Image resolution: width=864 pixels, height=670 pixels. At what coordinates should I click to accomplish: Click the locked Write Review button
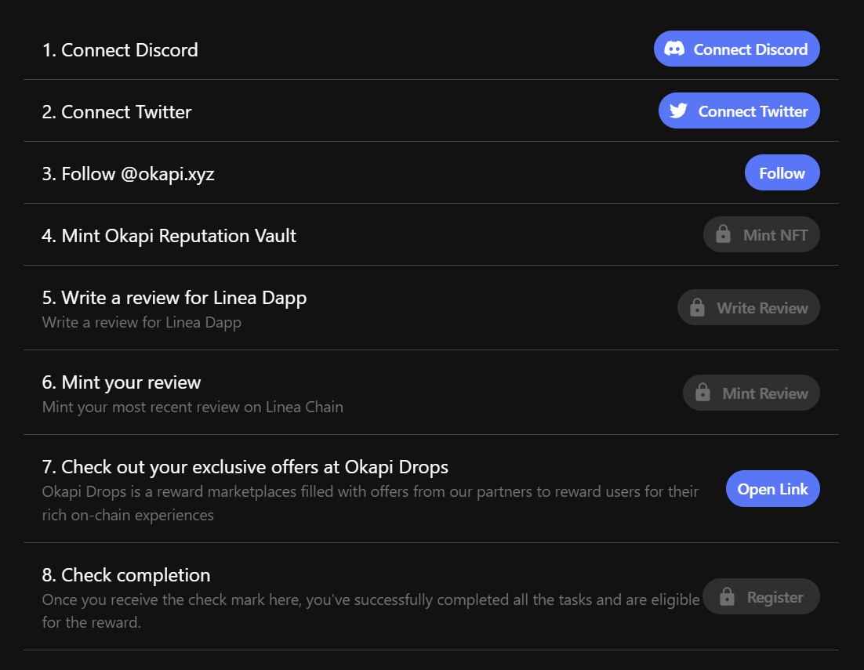[x=748, y=307]
